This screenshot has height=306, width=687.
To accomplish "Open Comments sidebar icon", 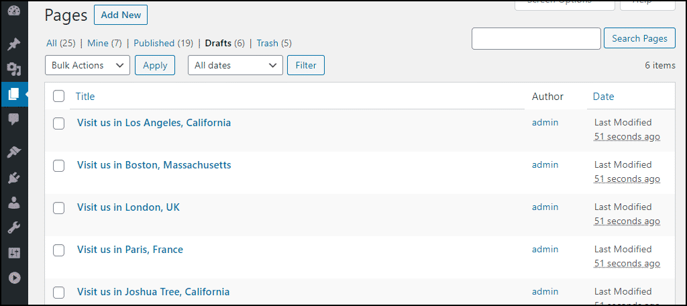I will [x=14, y=119].
